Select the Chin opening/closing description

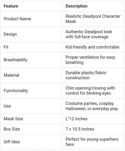pos(90,91)
